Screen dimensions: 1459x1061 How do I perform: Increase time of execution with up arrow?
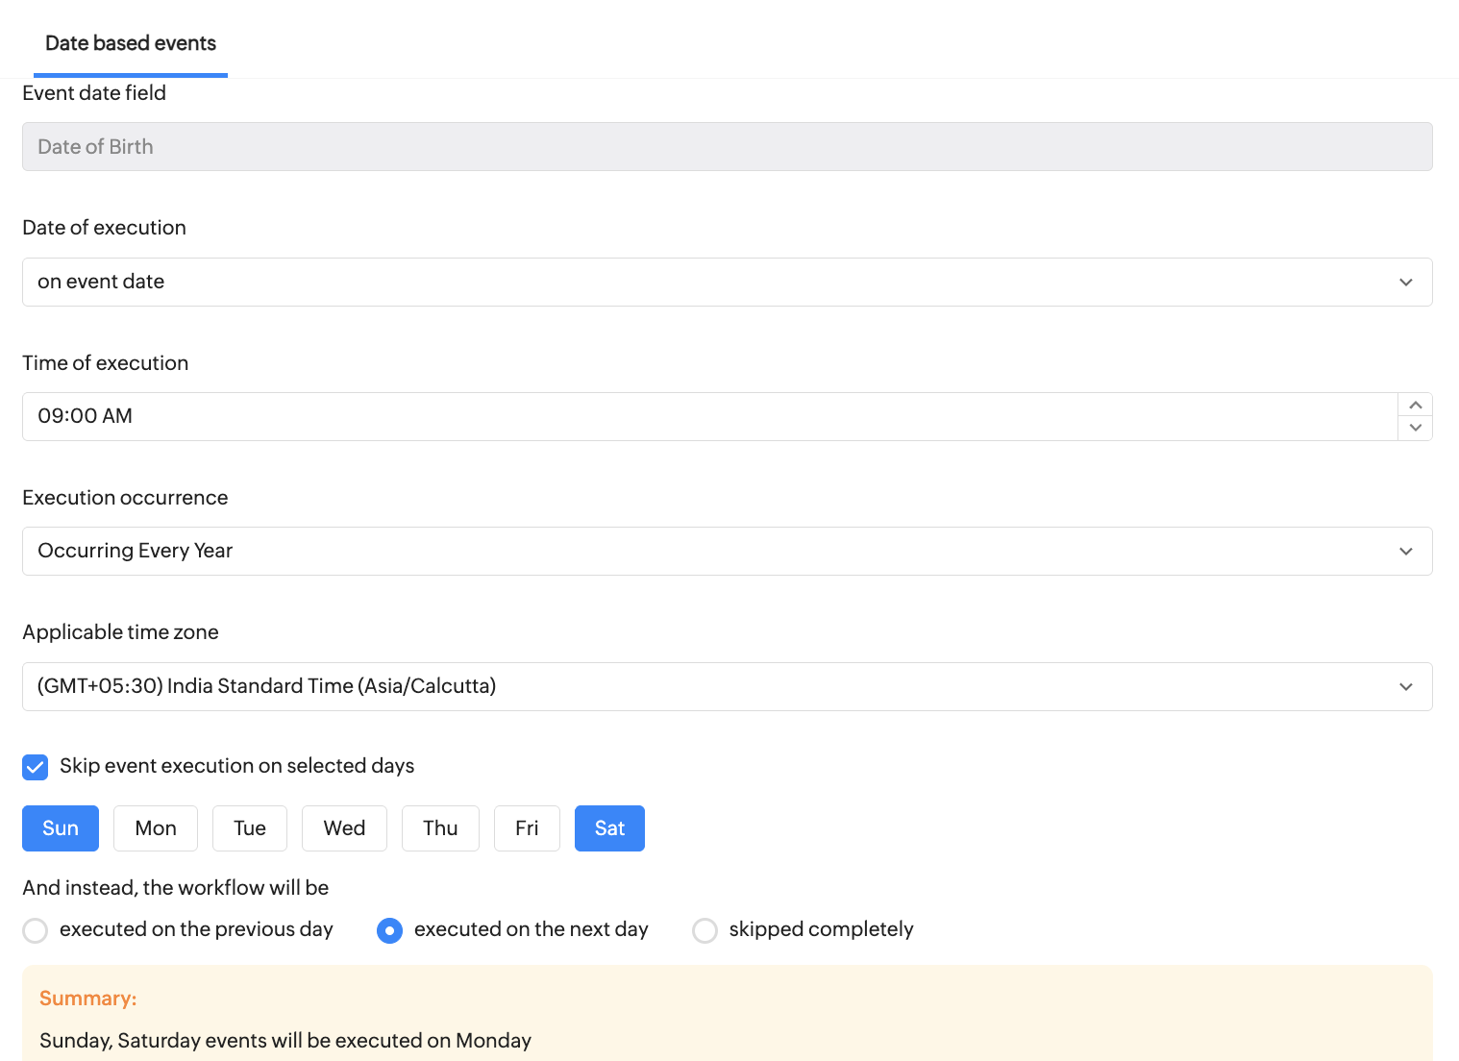click(1415, 406)
